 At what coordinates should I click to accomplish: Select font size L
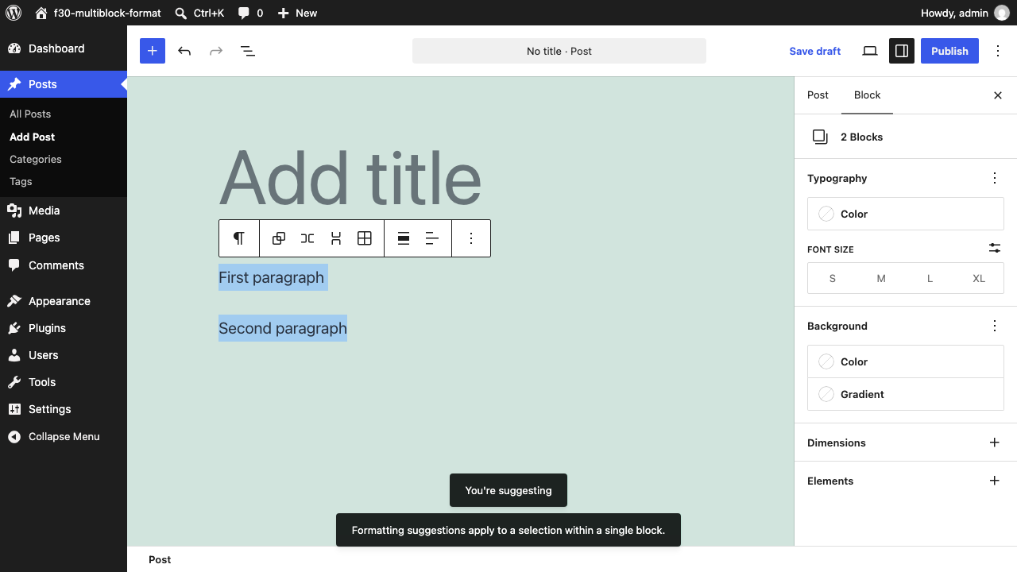[930, 278]
